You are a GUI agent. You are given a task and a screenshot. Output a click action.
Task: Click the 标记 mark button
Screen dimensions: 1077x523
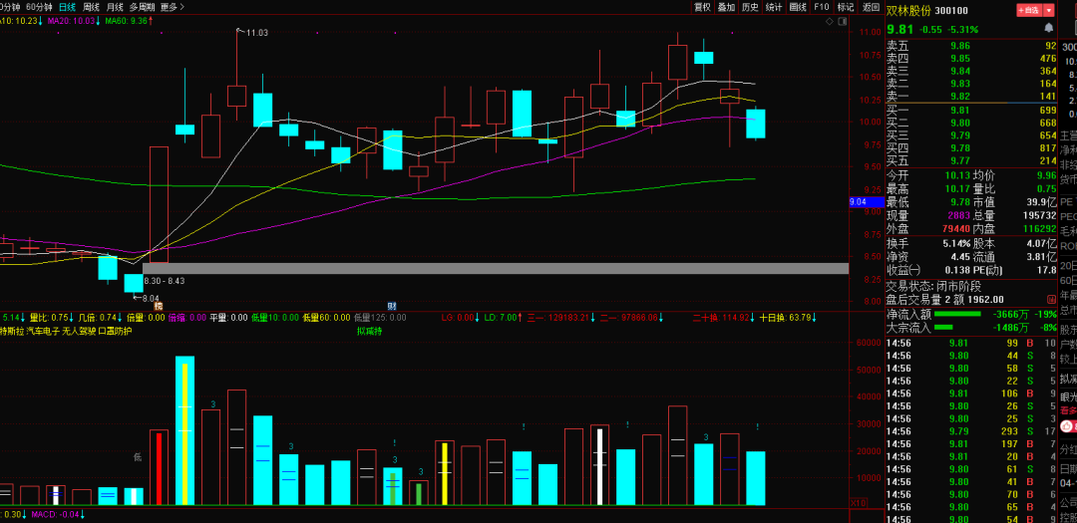pos(846,7)
